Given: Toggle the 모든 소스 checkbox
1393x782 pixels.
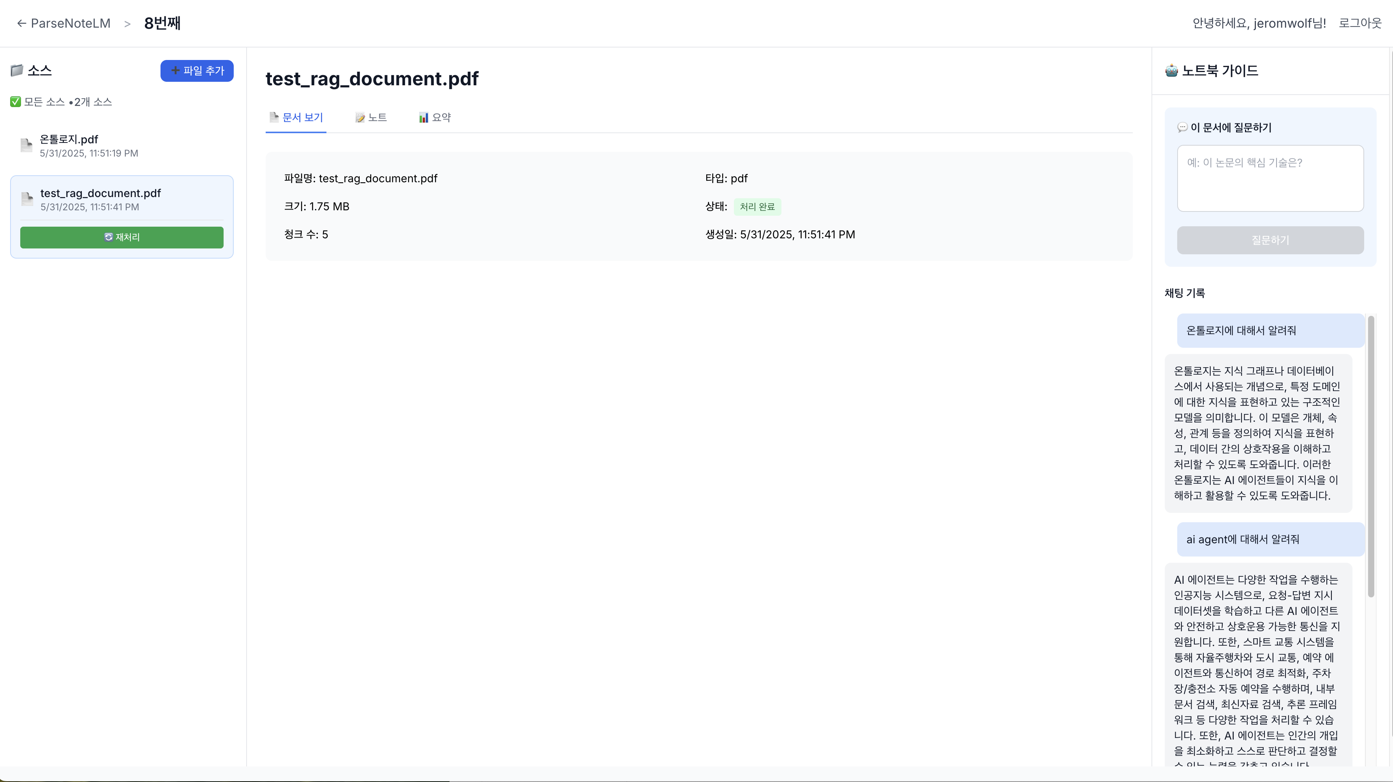Looking at the screenshot, I should [16, 102].
